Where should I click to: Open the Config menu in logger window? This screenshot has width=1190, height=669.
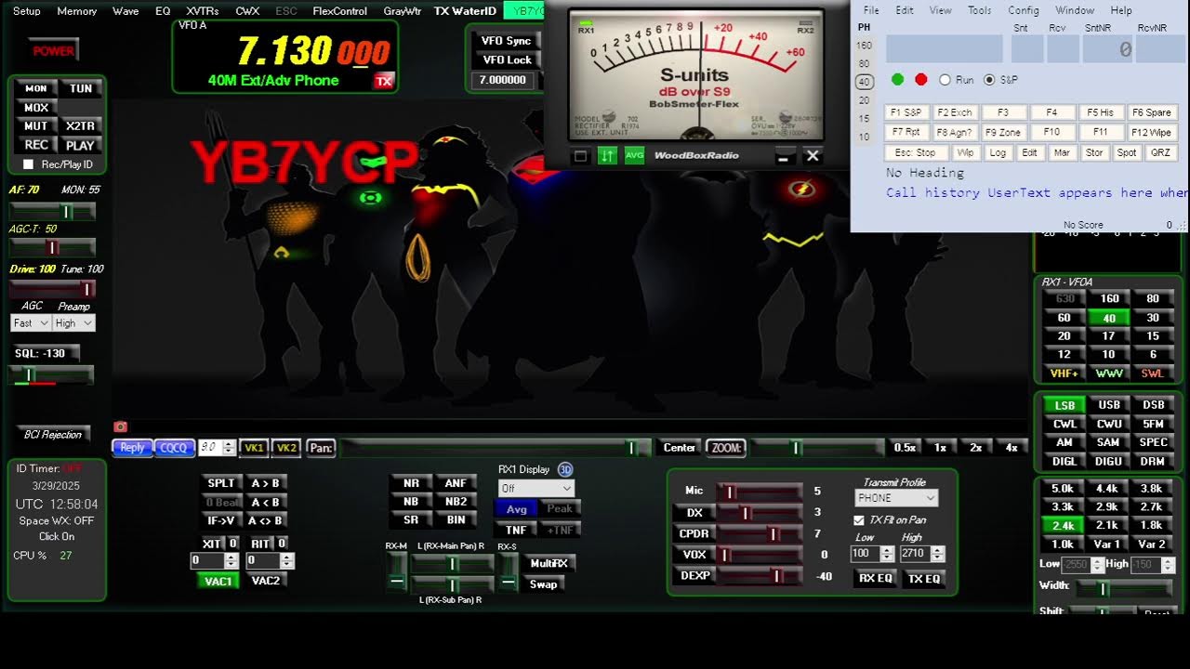tap(1024, 10)
